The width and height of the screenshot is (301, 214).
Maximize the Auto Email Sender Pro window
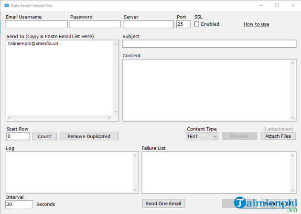[277, 5]
